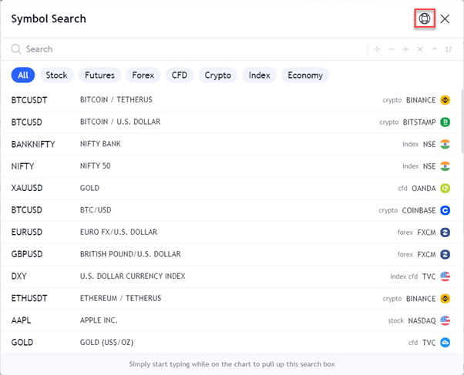Click the OANDA exchange label
This screenshot has width=464, height=375.
(424, 189)
